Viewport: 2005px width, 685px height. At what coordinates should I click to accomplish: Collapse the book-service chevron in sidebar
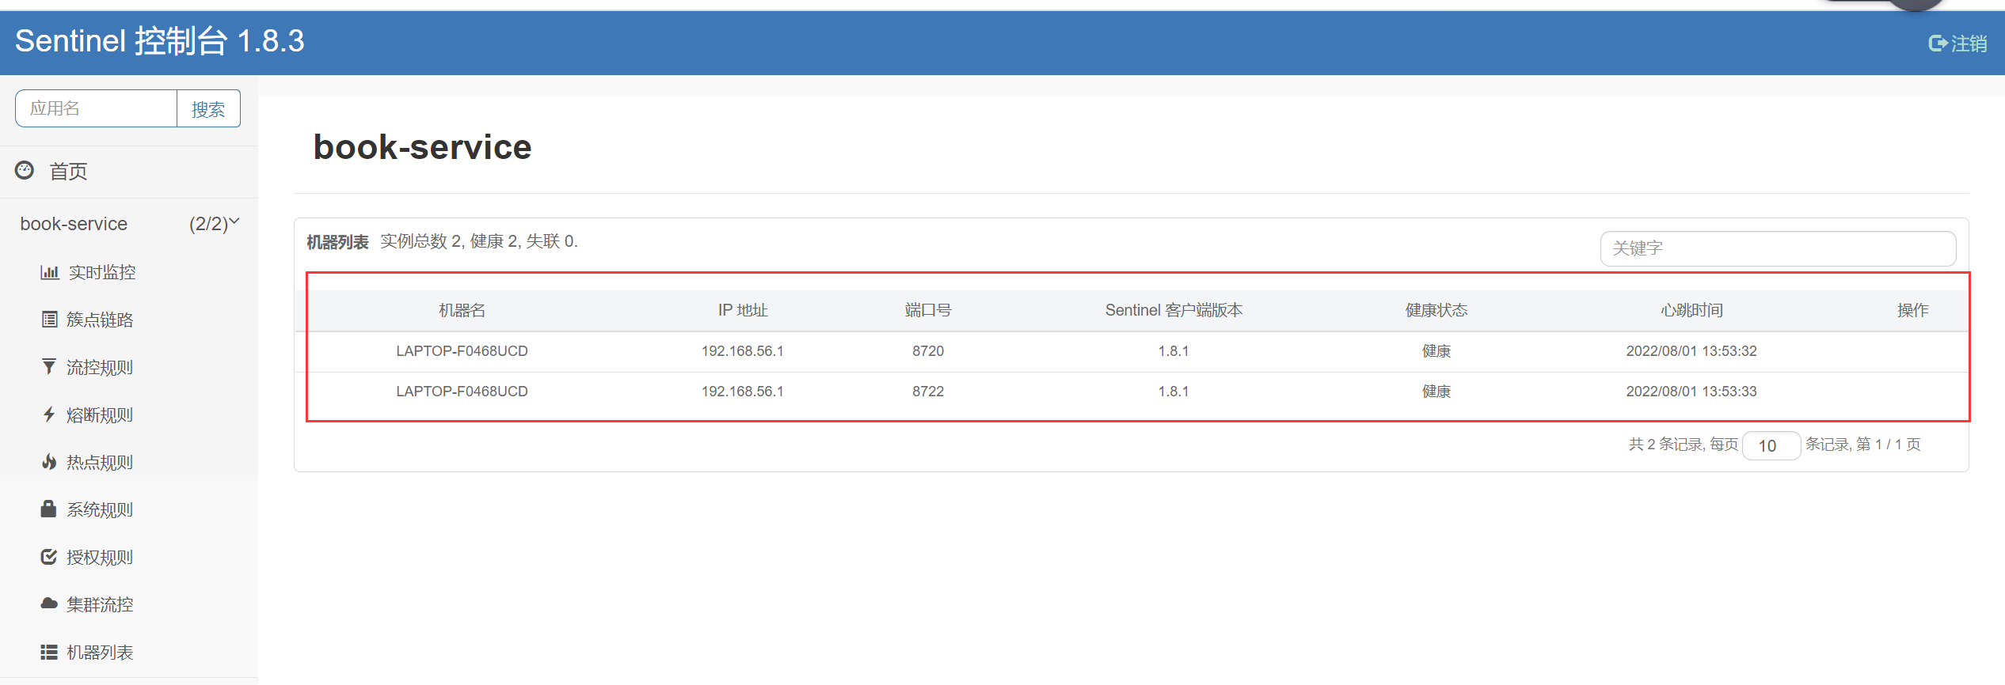click(234, 222)
